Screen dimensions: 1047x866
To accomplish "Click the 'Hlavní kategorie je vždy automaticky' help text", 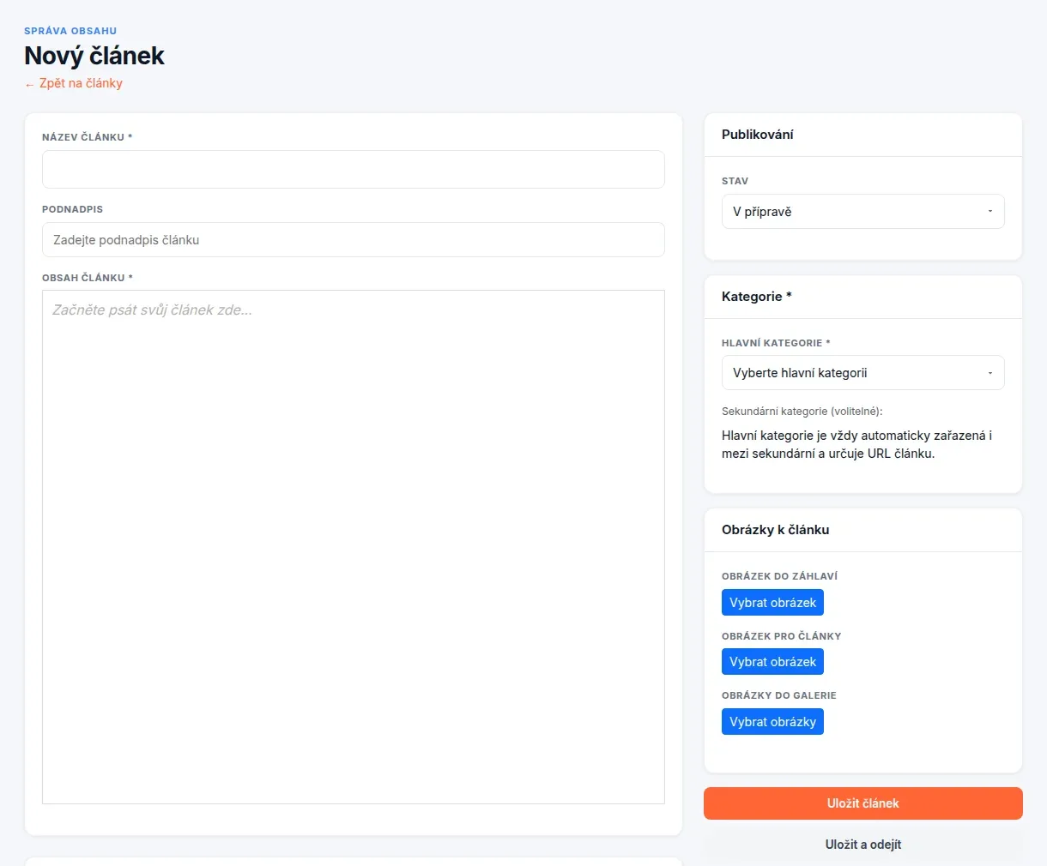I will 856,444.
